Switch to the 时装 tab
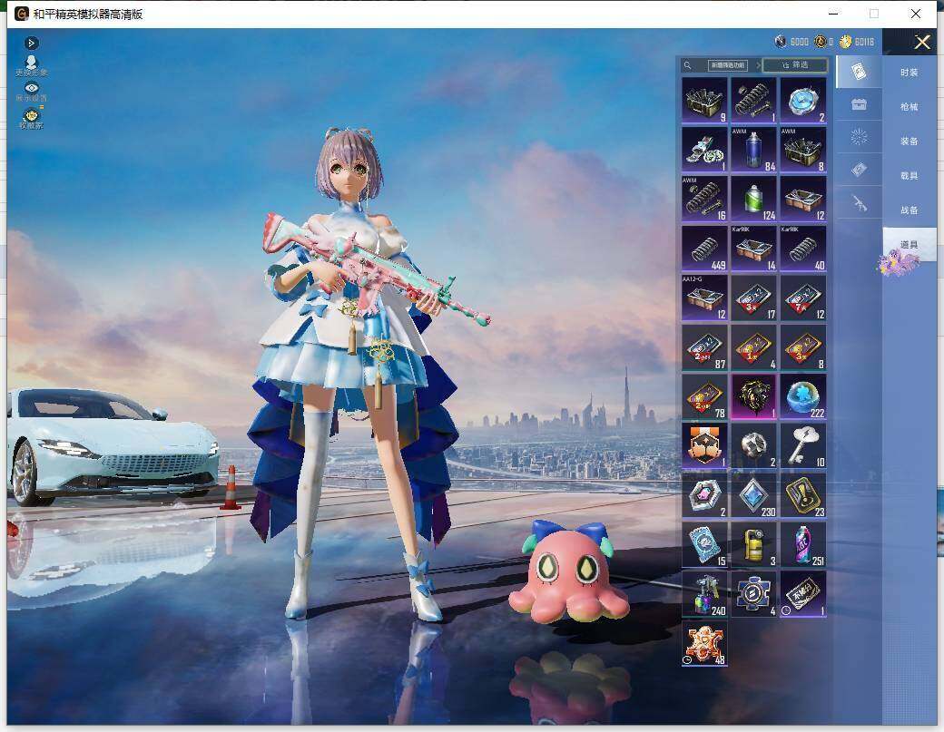This screenshot has height=732, width=944. (x=910, y=73)
